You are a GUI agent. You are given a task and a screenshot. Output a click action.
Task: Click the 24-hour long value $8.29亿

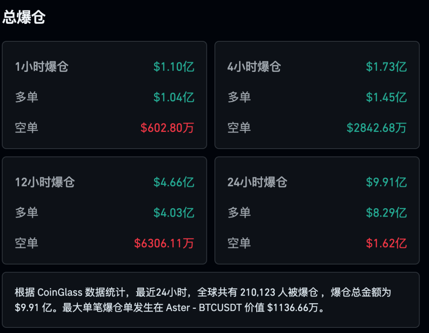pos(386,213)
